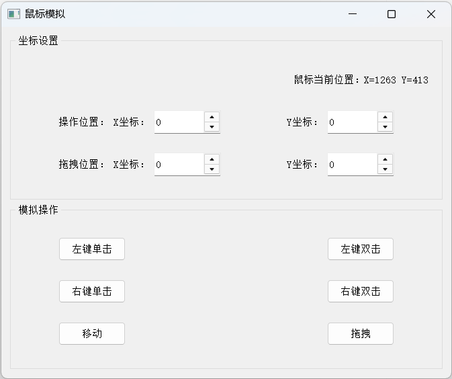The height and width of the screenshot is (379, 452).
Task: Focus the 操作位置 Y坐标 input field
Action: pyautogui.click(x=353, y=122)
